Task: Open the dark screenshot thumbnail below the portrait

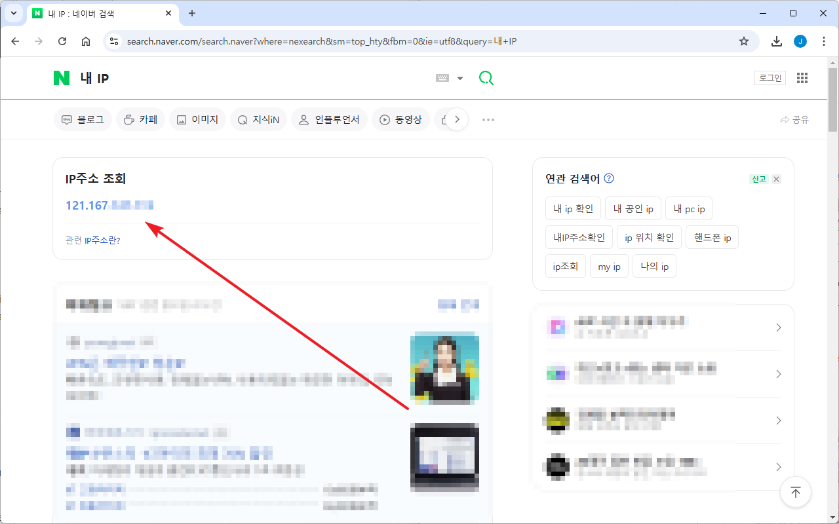Action: pos(445,457)
